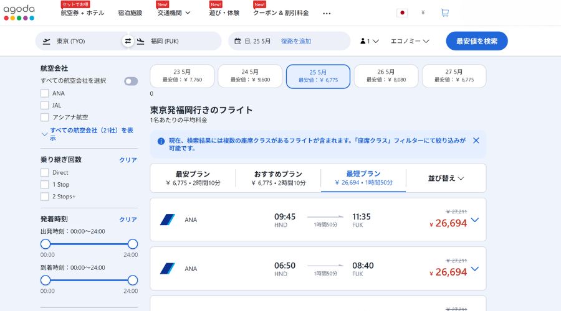This screenshot has height=311, width=561.
Task: Click the 復路を追加 link
Action: coord(296,41)
